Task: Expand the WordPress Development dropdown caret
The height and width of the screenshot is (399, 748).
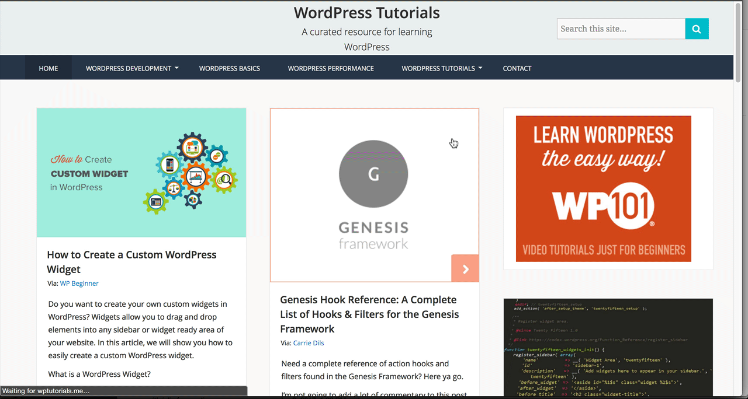Action: coord(176,68)
